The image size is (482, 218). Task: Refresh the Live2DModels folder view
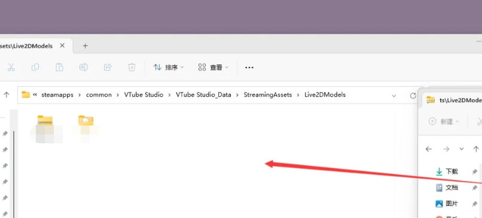(x=413, y=96)
